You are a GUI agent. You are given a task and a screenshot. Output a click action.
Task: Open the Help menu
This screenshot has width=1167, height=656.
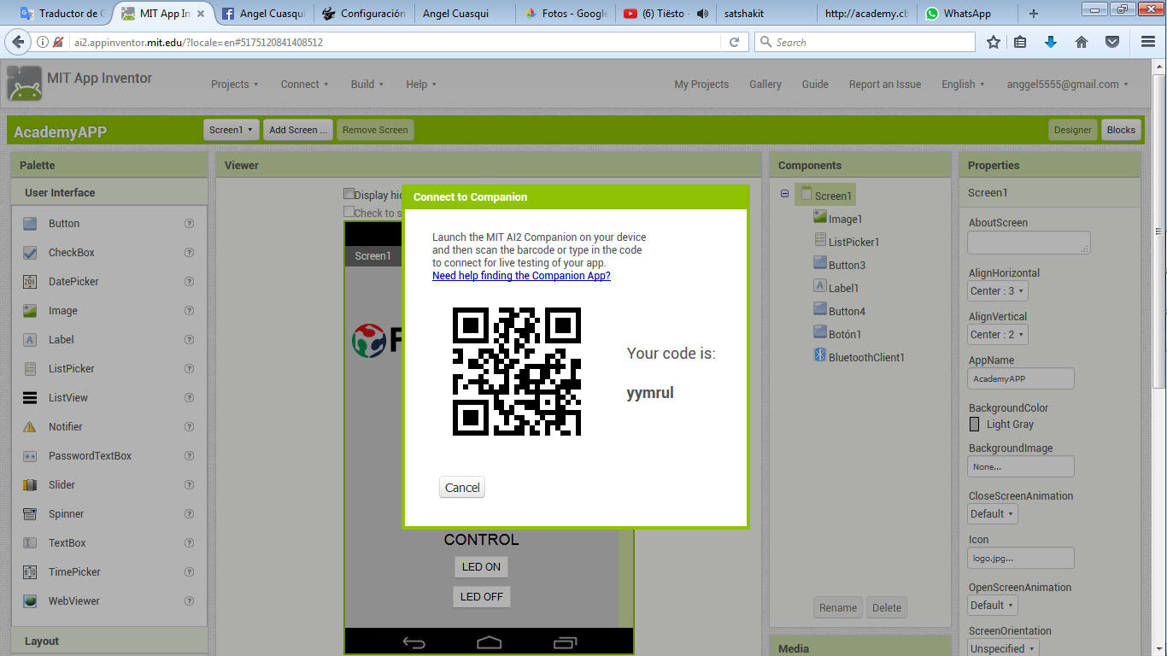(x=421, y=85)
